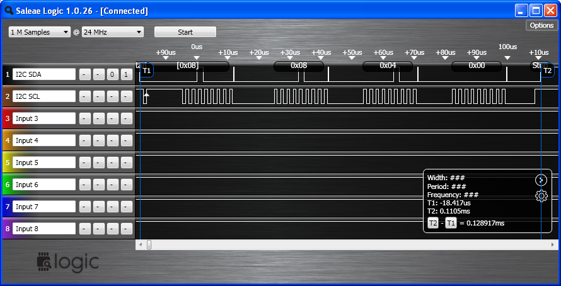This screenshot has height=286, width=561.
Task: Click the +50us time ruler marker
Action: [352, 57]
